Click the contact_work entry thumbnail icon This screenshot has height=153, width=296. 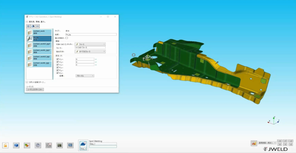(30, 32)
